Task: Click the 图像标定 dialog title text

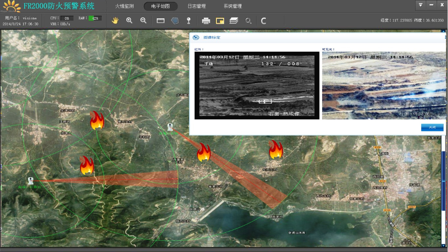Action: (212, 38)
